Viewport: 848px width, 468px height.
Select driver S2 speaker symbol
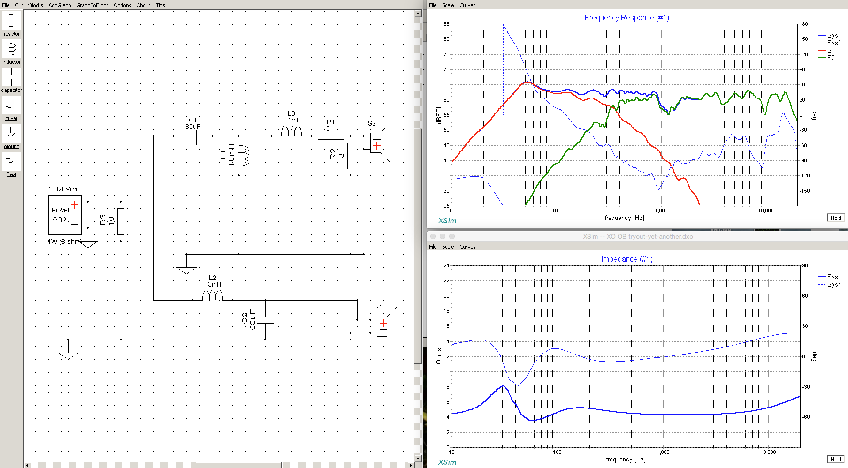click(x=380, y=143)
